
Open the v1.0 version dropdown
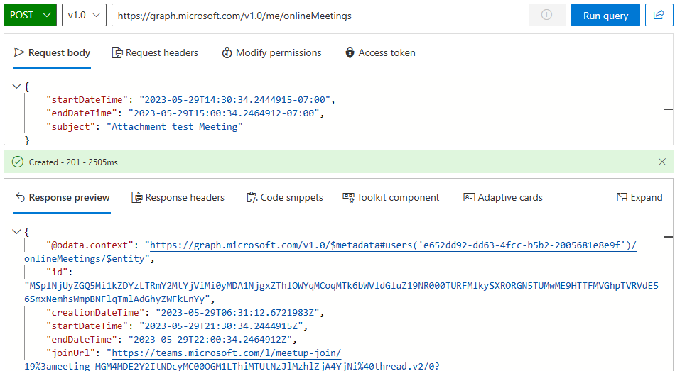(x=84, y=15)
